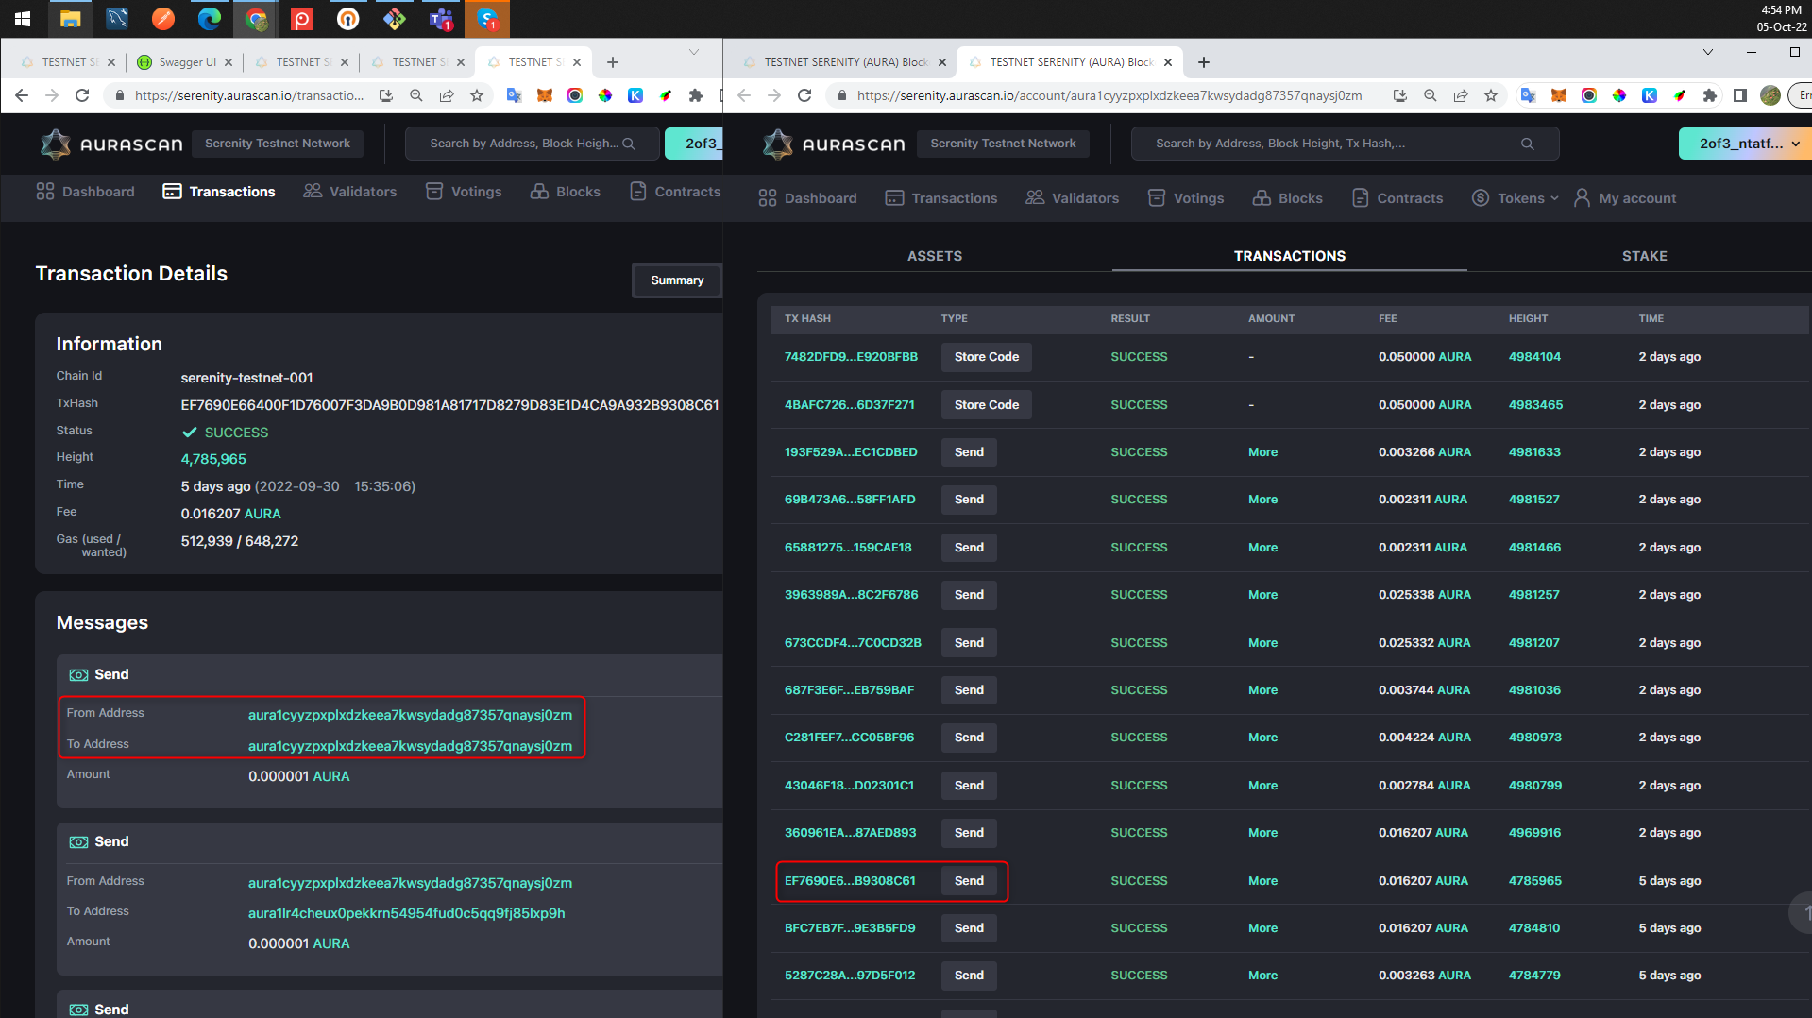Click the Summary button
Image resolution: width=1812 pixels, height=1018 pixels.
point(677,280)
